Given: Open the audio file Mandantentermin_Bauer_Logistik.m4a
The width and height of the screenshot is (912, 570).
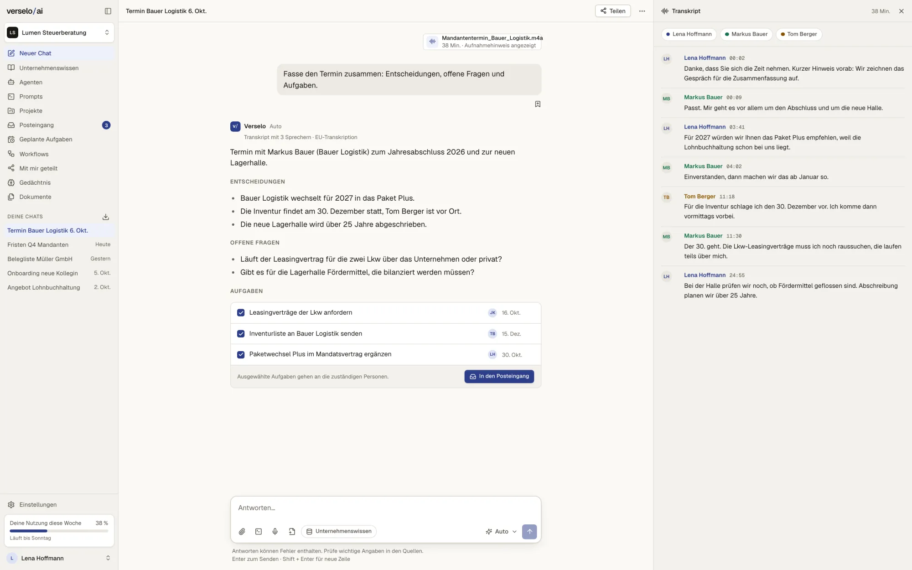Looking at the screenshot, I should 482,41.
